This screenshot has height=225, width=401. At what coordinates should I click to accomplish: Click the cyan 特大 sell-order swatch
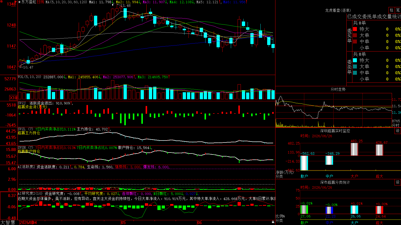(x=355, y=60)
